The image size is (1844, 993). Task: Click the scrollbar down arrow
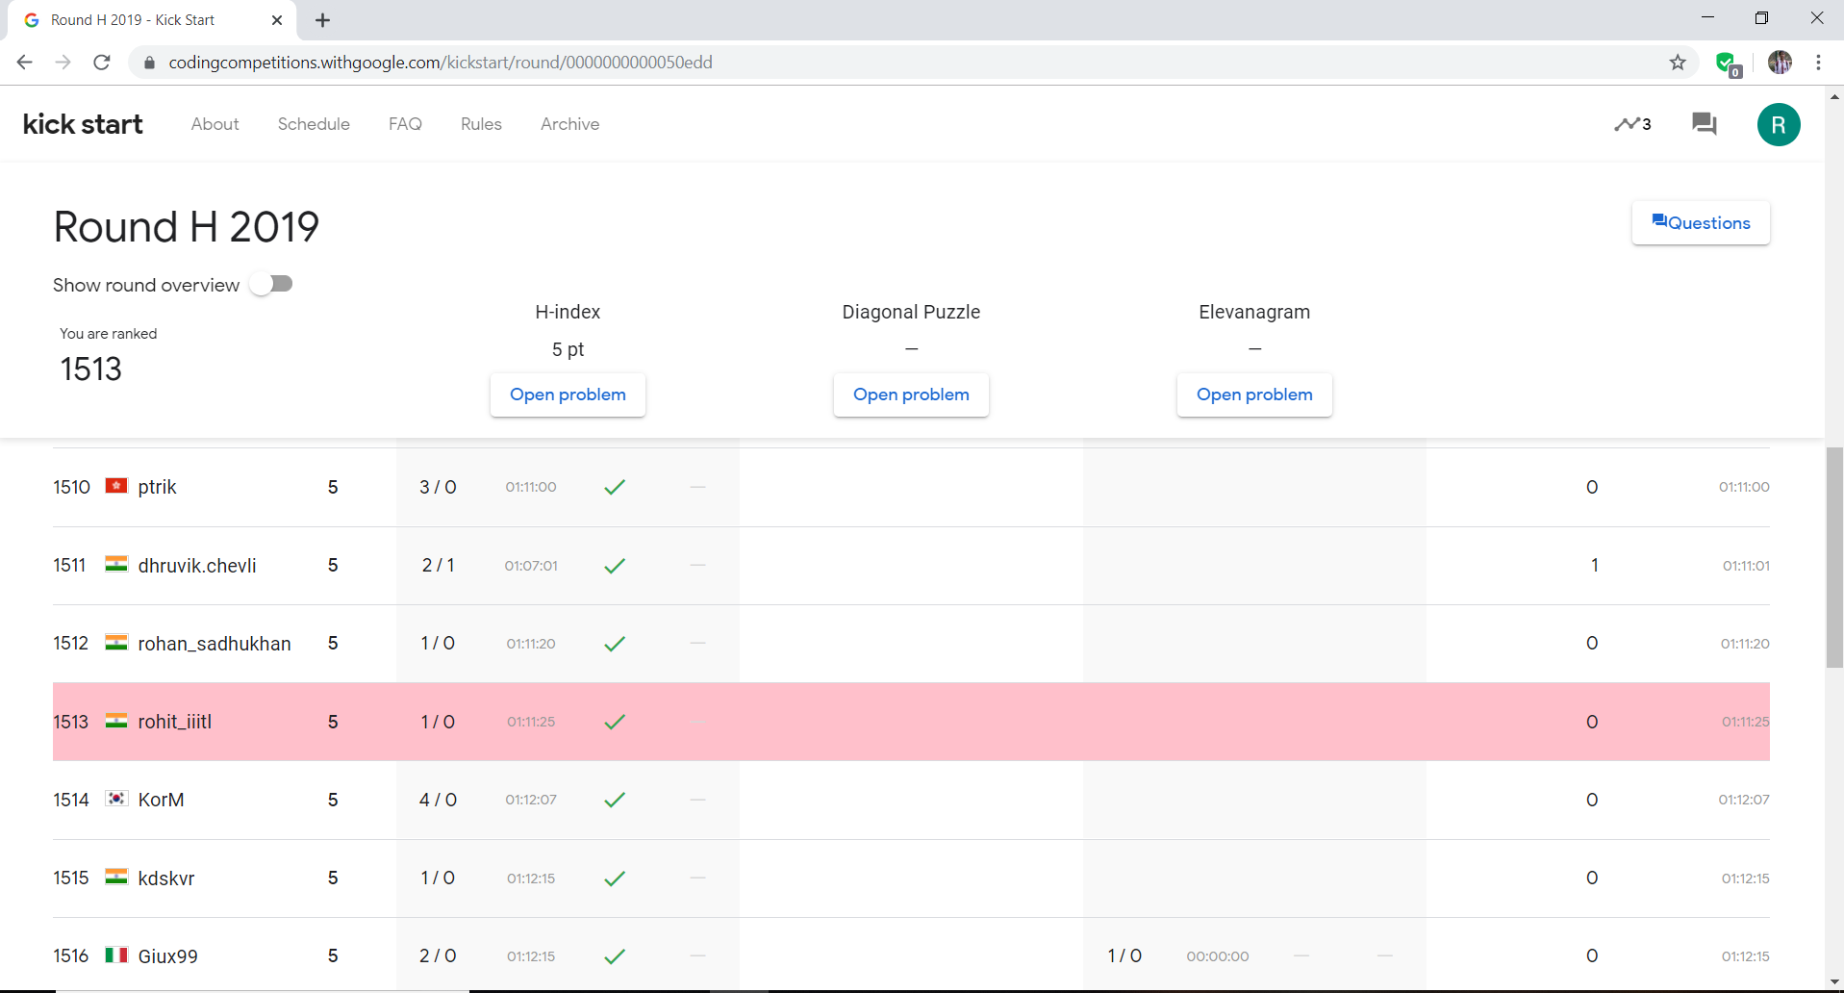tap(1834, 982)
